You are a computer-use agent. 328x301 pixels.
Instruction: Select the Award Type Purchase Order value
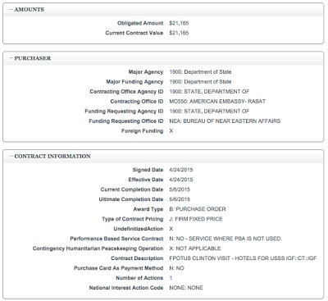point(198,209)
